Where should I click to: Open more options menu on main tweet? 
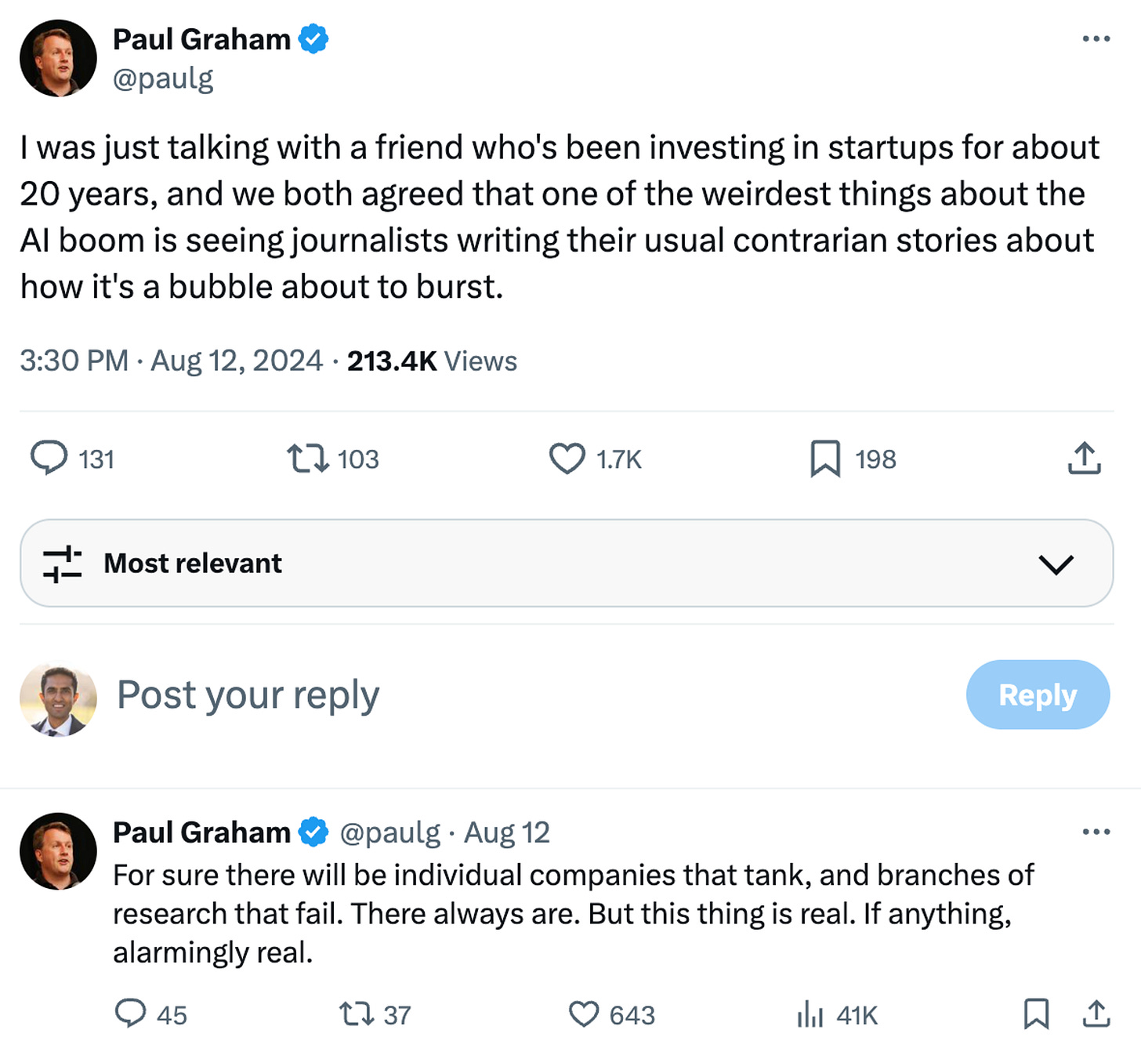pyautogui.click(x=1096, y=38)
